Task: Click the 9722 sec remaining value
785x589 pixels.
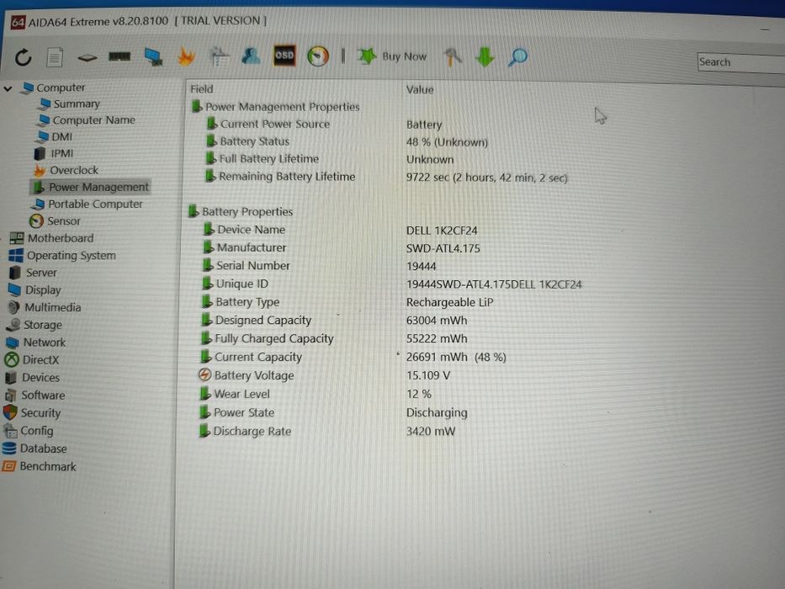Action: click(486, 178)
